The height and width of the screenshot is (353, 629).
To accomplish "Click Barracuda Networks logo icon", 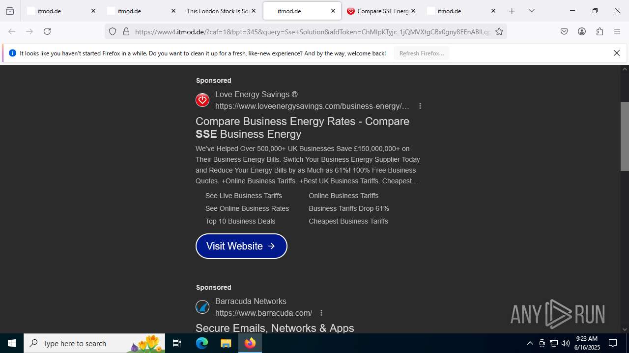I will tap(202, 307).
